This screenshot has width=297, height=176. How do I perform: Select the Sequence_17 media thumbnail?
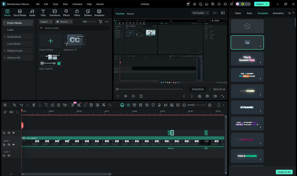74,41
